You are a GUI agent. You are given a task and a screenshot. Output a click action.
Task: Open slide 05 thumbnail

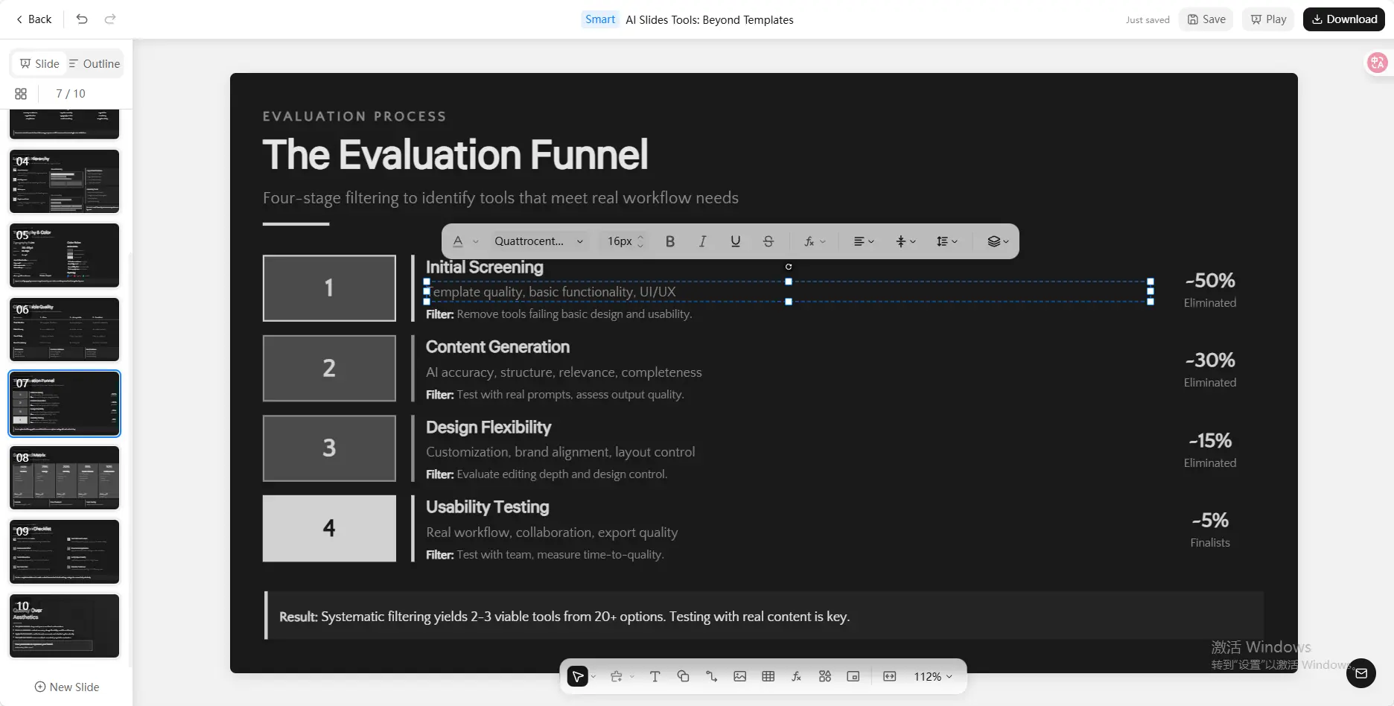click(x=64, y=255)
